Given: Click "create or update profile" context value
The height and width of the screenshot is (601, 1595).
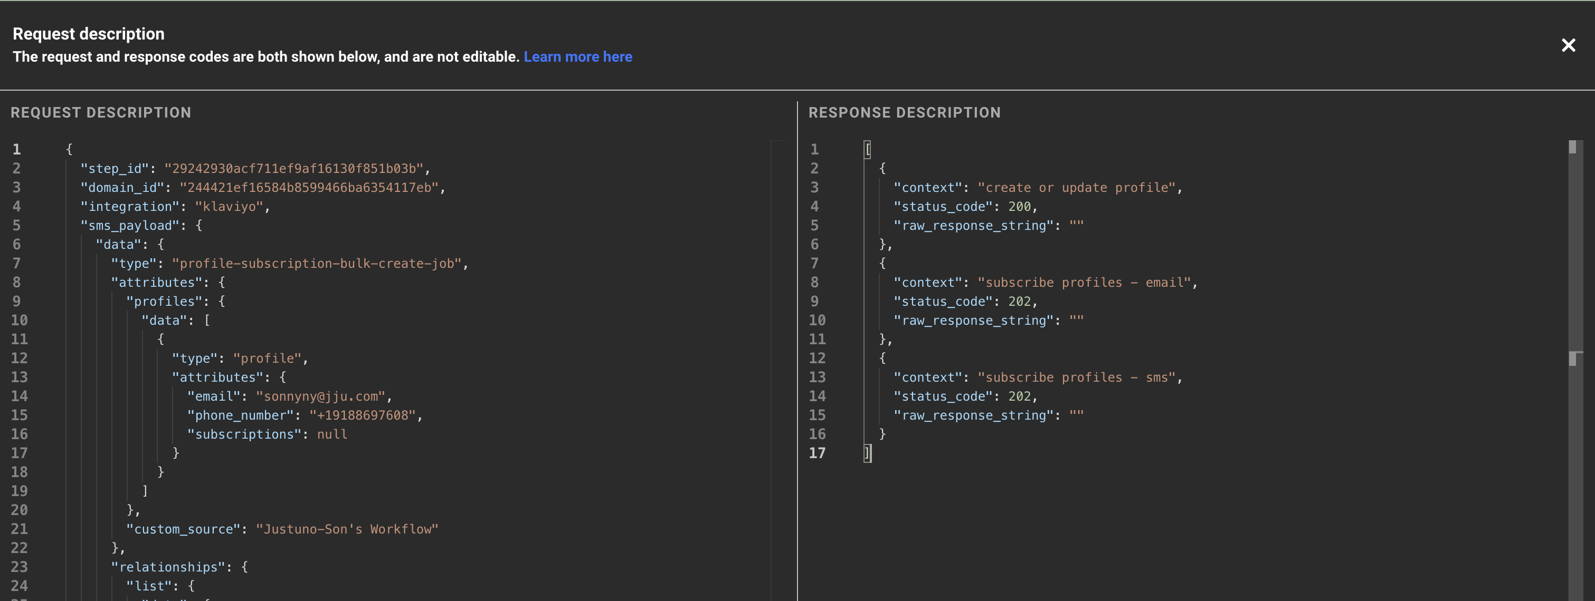Looking at the screenshot, I should tap(1076, 188).
